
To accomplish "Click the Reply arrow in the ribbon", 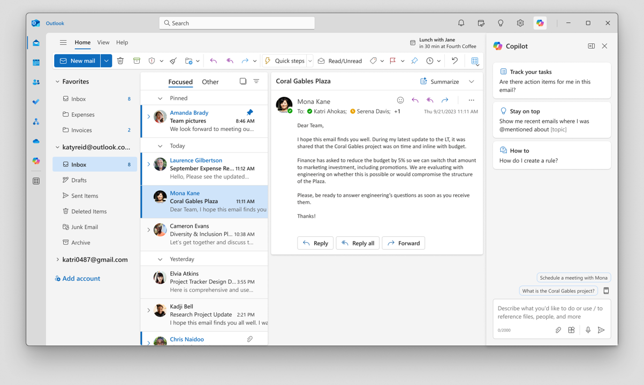I will [213, 61].
